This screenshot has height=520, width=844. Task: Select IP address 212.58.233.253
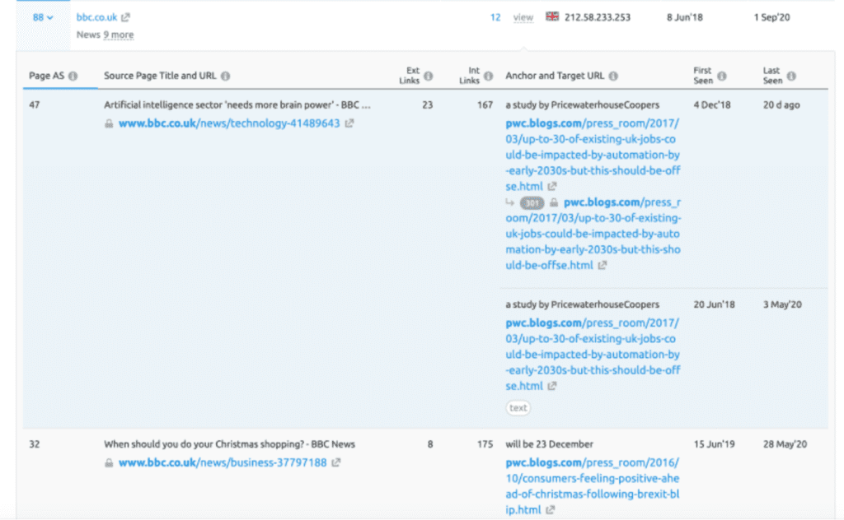point(598,17)
